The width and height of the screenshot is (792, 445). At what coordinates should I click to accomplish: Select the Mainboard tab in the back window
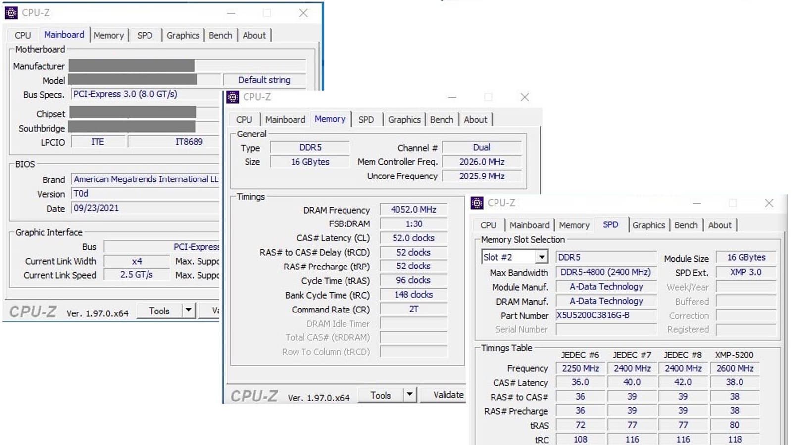point(64,34)
